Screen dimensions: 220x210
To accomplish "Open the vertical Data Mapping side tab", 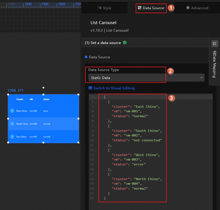I will click(x=215, y=65).
